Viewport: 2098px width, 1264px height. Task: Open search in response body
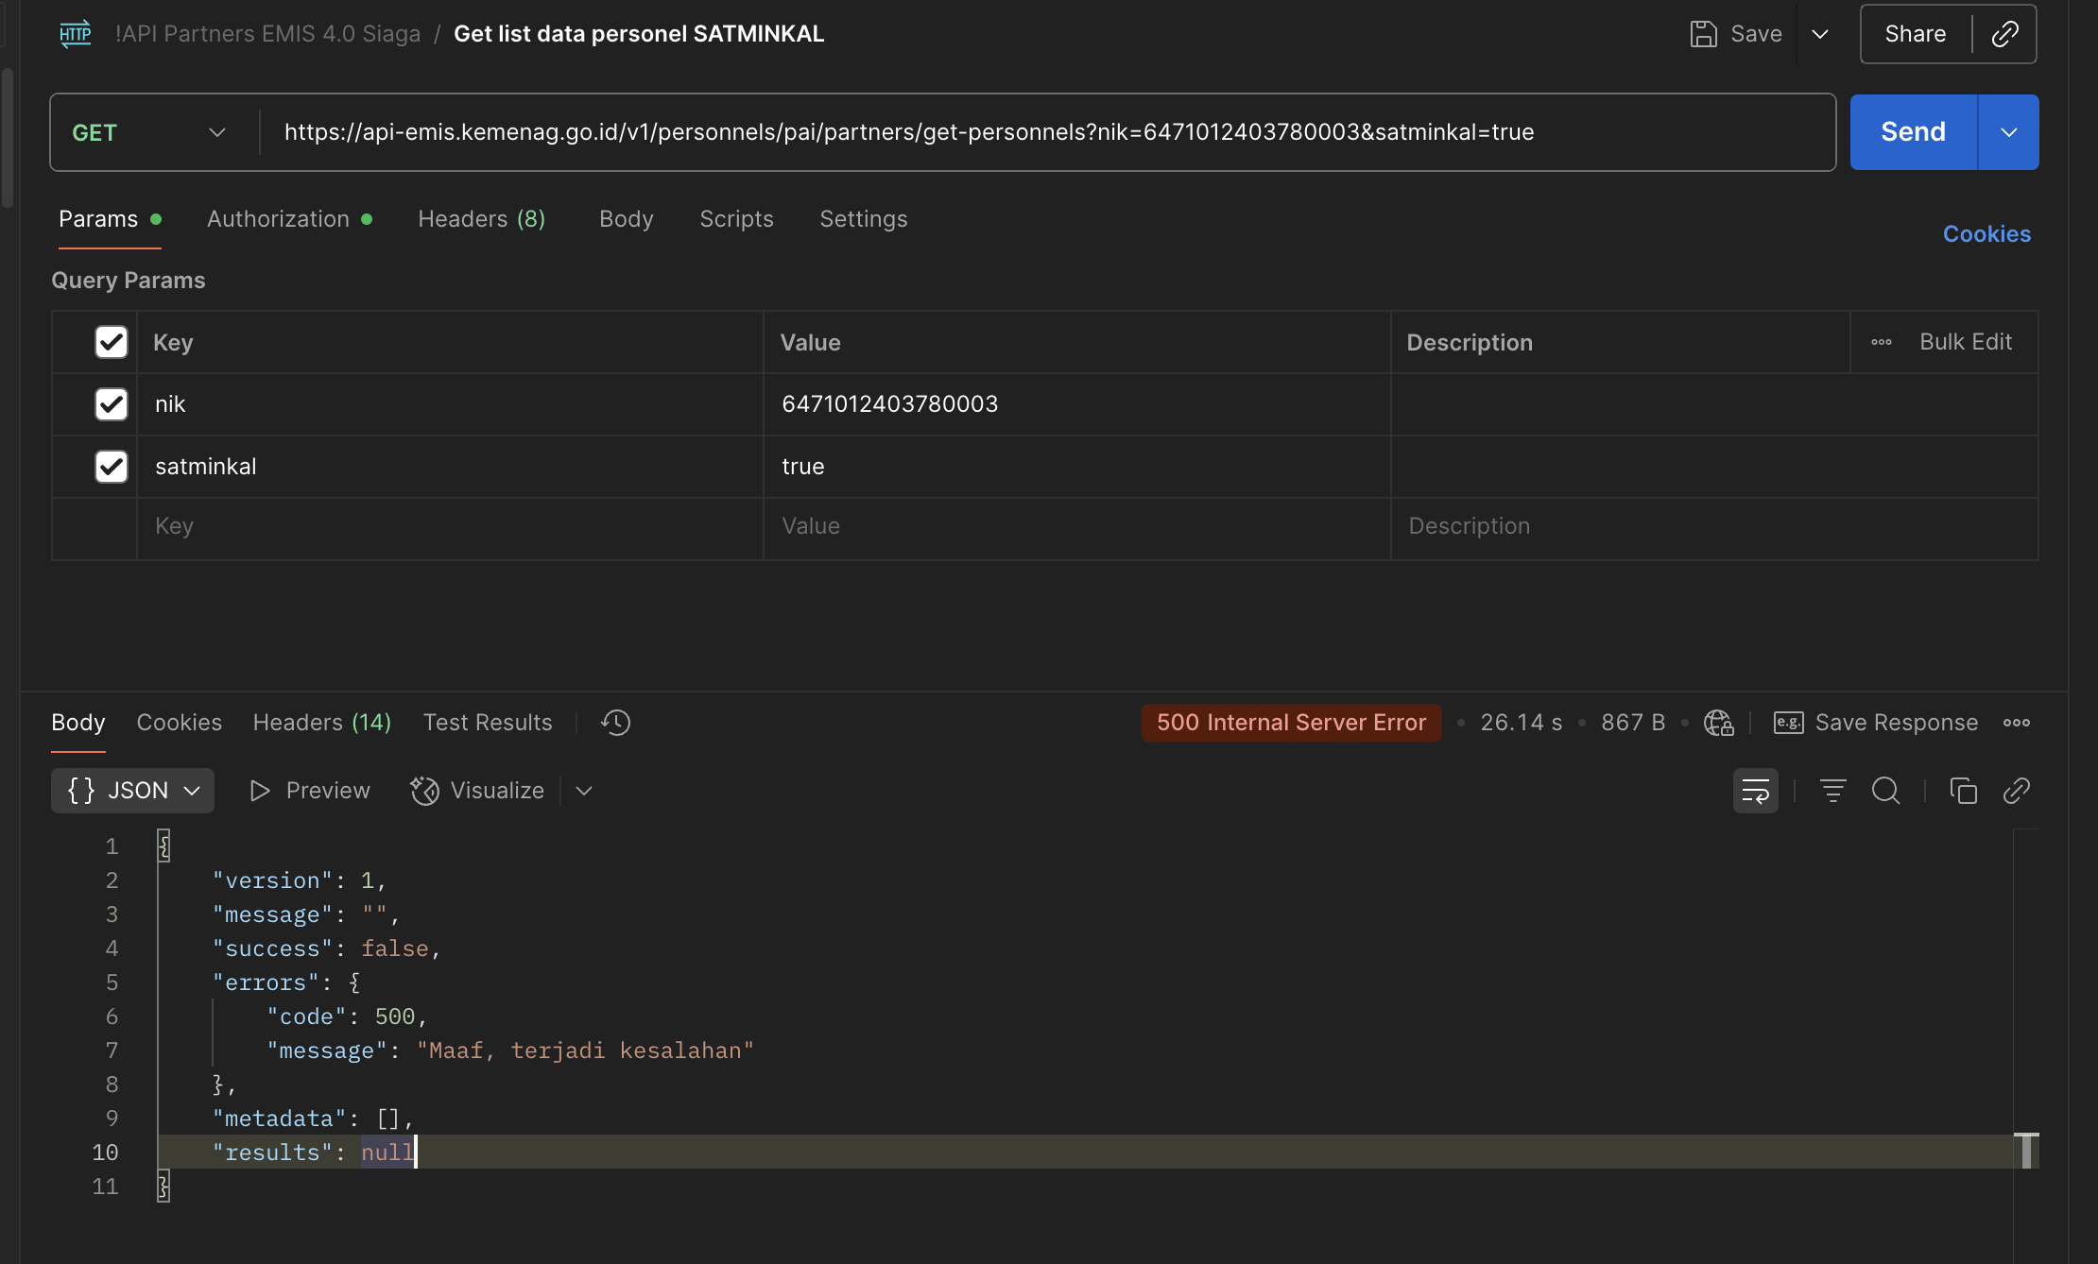click(1885, 791)
